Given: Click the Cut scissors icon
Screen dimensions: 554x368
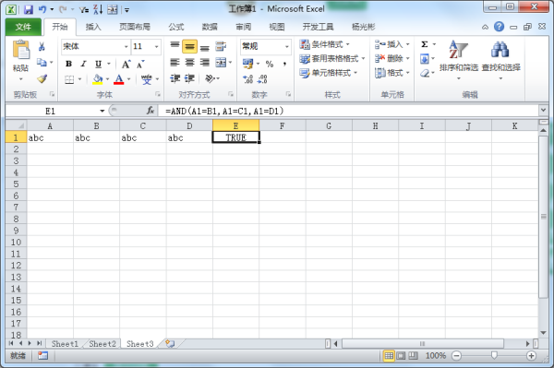Looking at the screenshot, I should [42, 46].
